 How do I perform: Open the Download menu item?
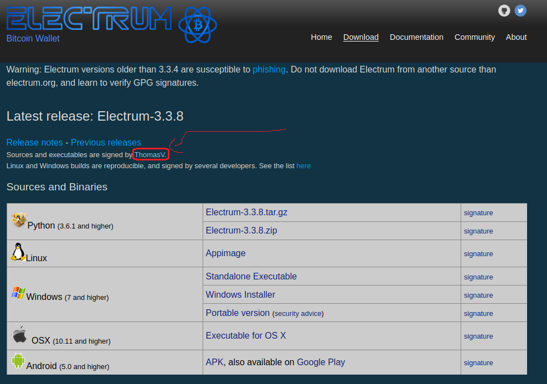click(x=361, y=37)
